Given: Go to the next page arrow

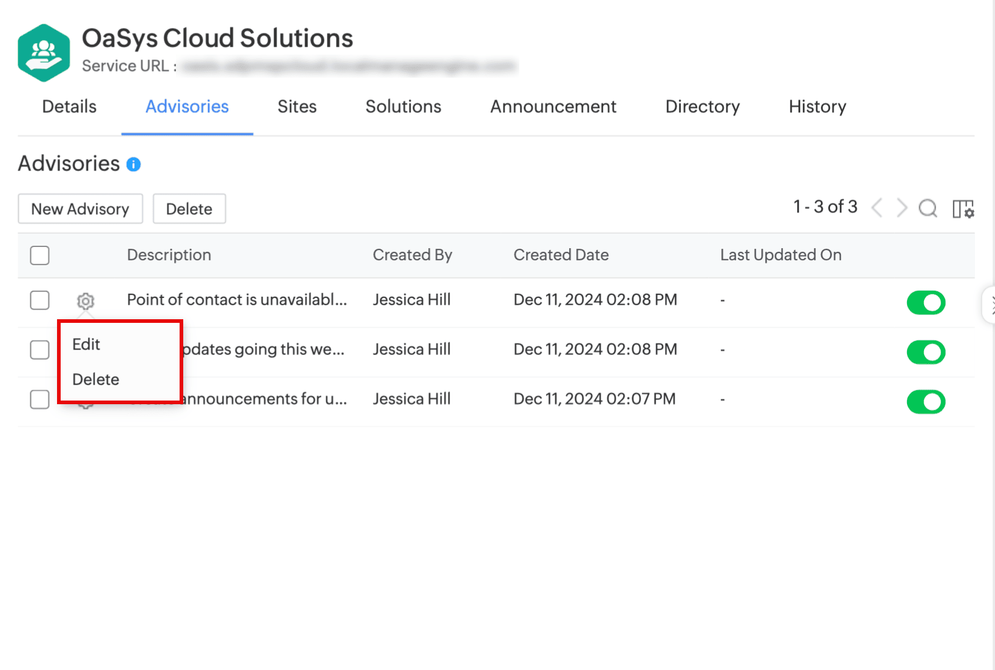Looking at the screenshot, I should (x=902, y=208).
